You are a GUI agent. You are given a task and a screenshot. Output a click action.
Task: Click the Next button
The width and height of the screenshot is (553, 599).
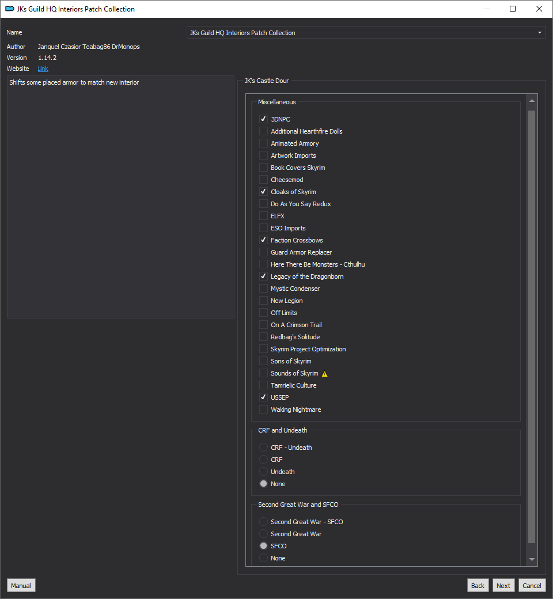coord(503,586)
